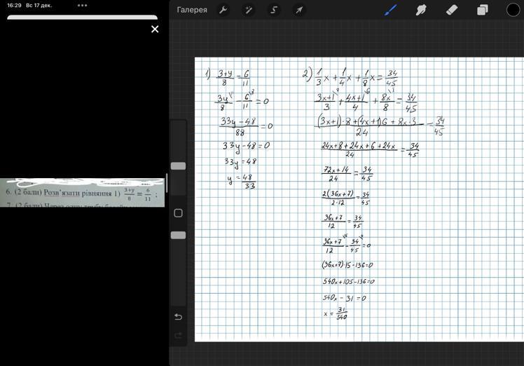Redo the last undone stroke

(178, 336)
